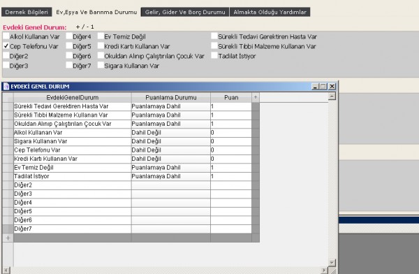Sort by Puanlama Durumu column header

click(x=171, y=97)
